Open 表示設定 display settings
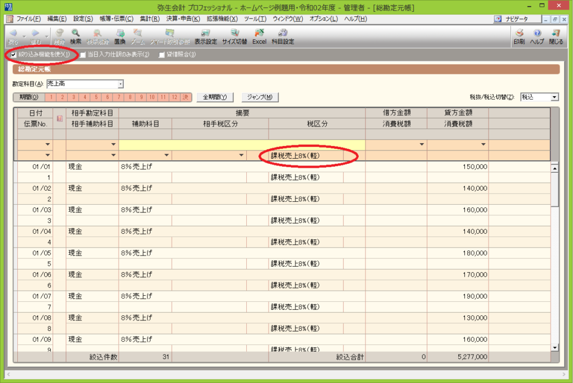Viewport: 573px width, 383px height. pyautogui.click(x=205, y=36)
